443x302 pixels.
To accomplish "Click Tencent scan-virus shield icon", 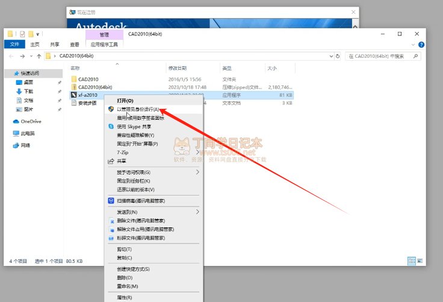I will tap(111, 200).
